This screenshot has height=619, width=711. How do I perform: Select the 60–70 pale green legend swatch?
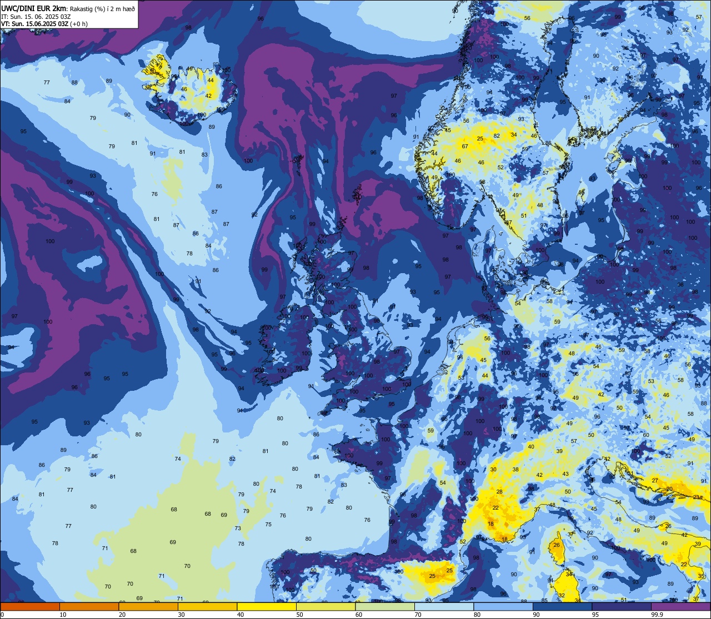point(385,606)
